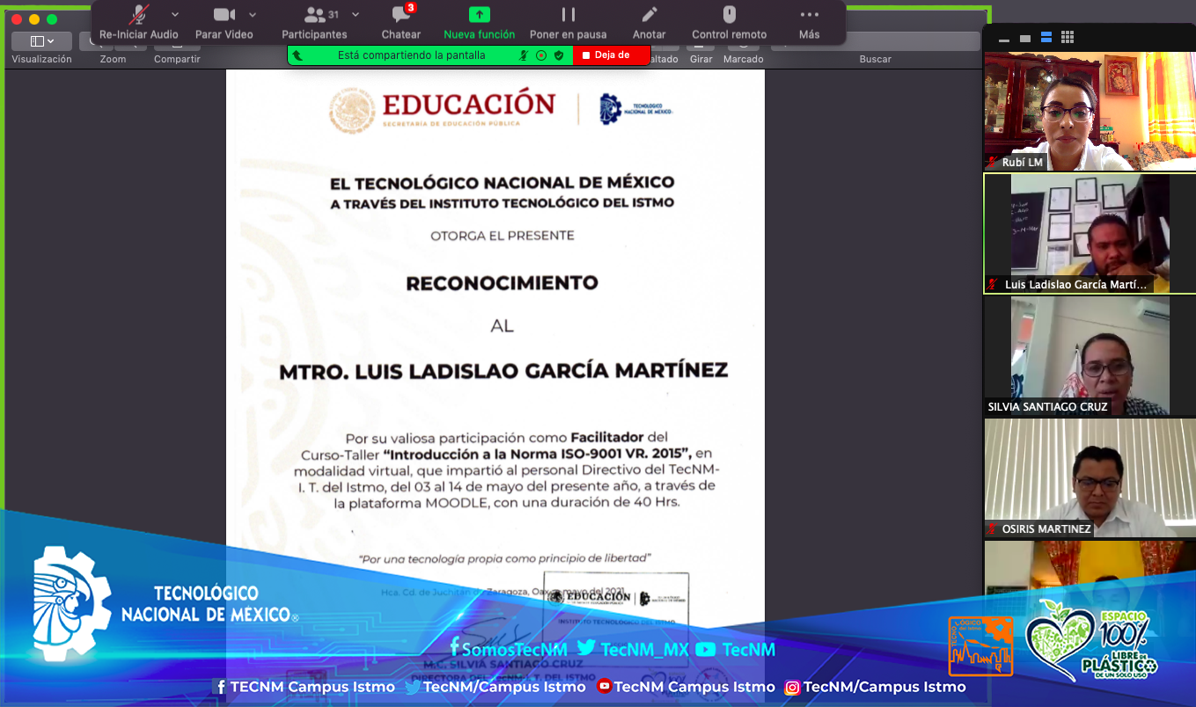The width and height of the screenshot is (1196, 707).
Task: Click the Por una tecnología propia motto
Action: pos(504,558)
